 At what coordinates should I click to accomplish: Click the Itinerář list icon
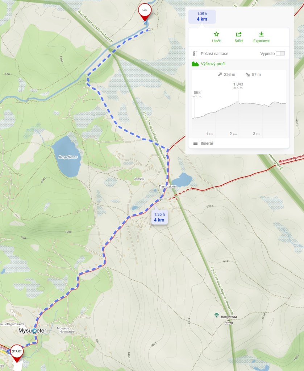pos(195,143)
